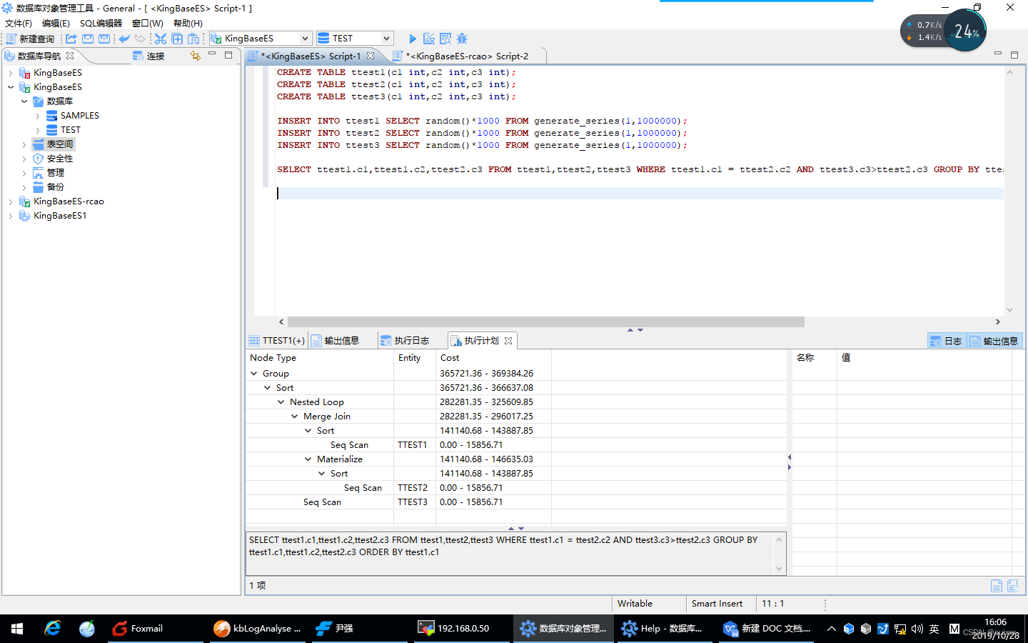The height and width of the screenshot is (643, 1028).
Task: Click the 连接 connect button in navigator
Action: point(148,56)
